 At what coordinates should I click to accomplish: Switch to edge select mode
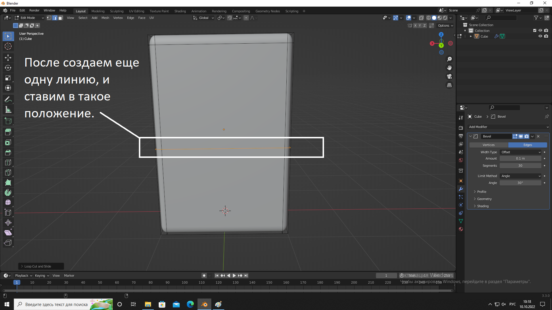(x=55, y=18)
